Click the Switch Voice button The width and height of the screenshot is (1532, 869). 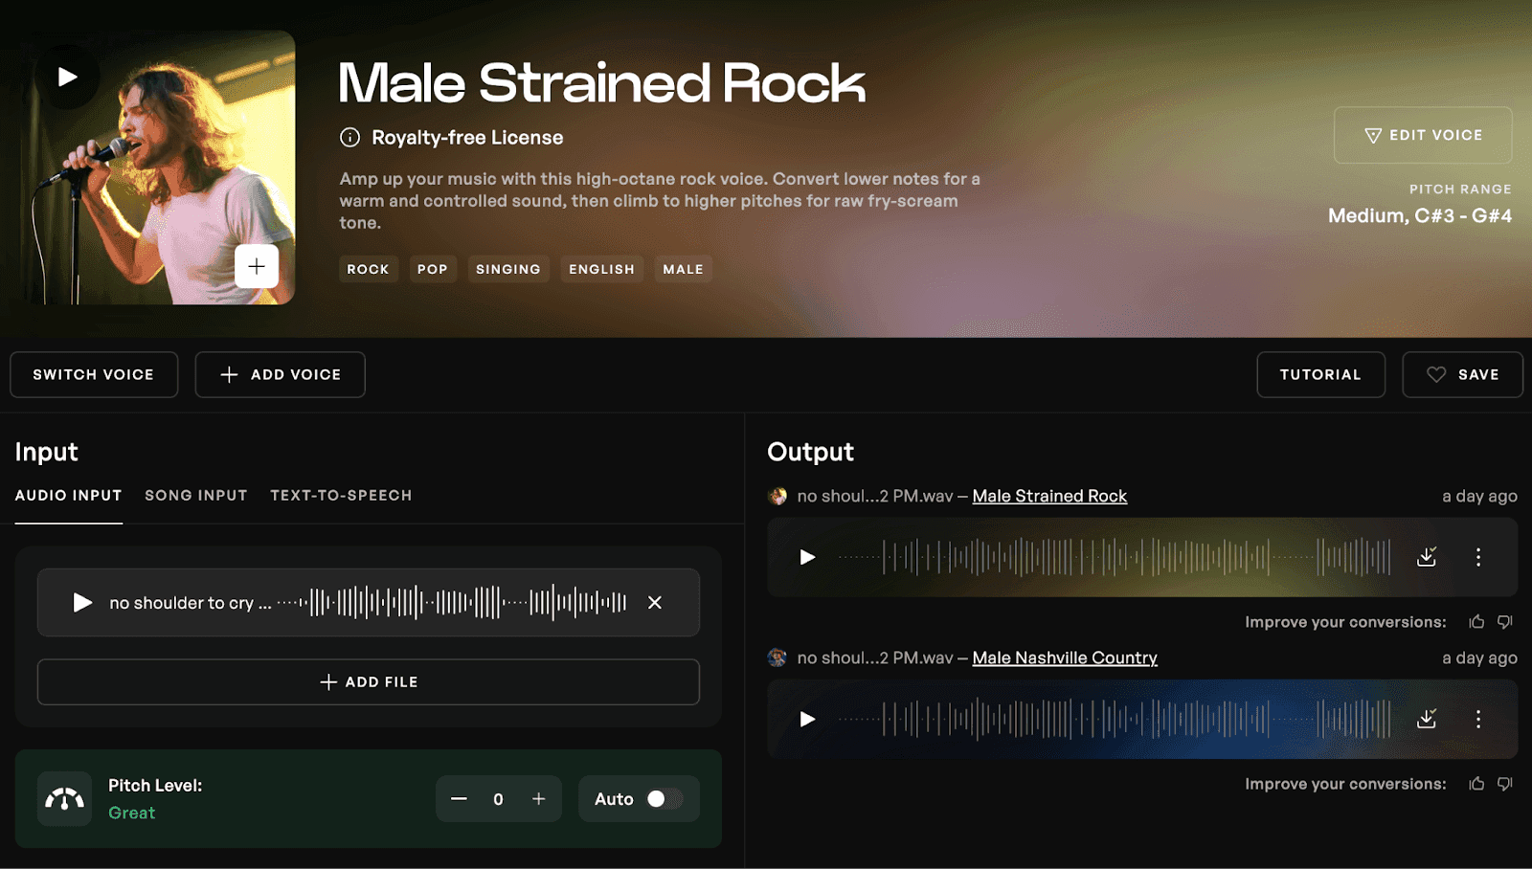coord(94,374)
